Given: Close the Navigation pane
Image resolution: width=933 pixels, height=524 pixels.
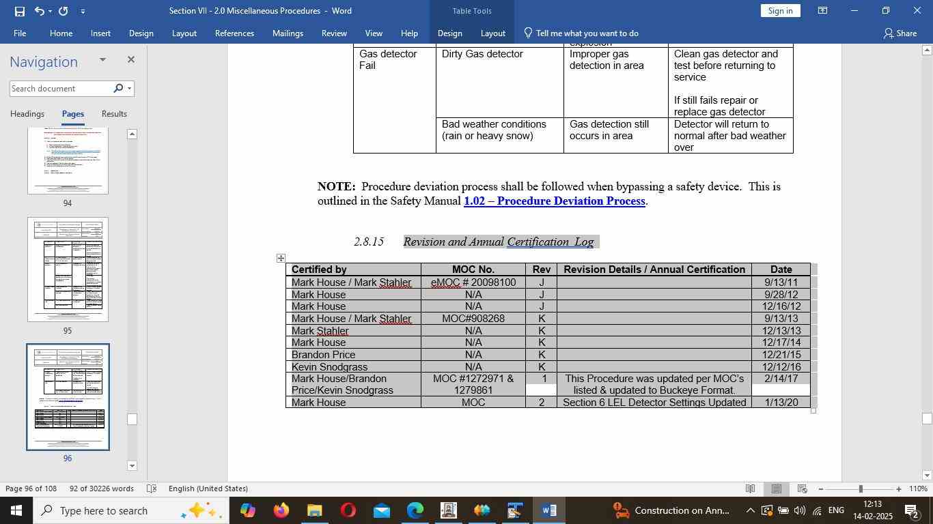Looking at the screenshot, I should [130, 60].
